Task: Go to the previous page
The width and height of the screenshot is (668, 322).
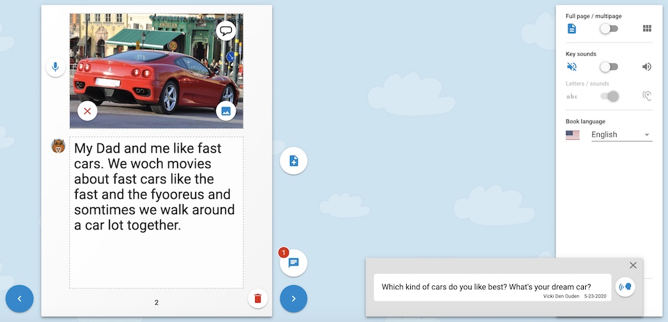Action: click(19, 299)
